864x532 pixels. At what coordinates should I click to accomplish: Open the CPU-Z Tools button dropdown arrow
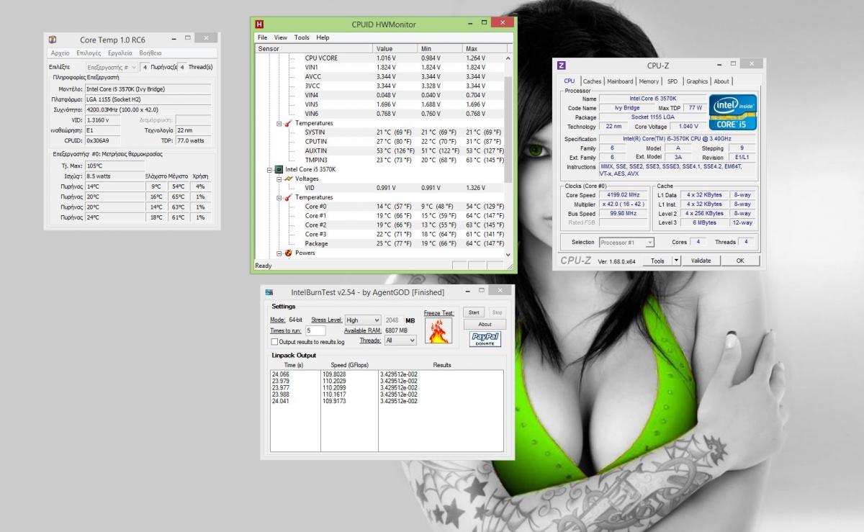click(676, 261)
